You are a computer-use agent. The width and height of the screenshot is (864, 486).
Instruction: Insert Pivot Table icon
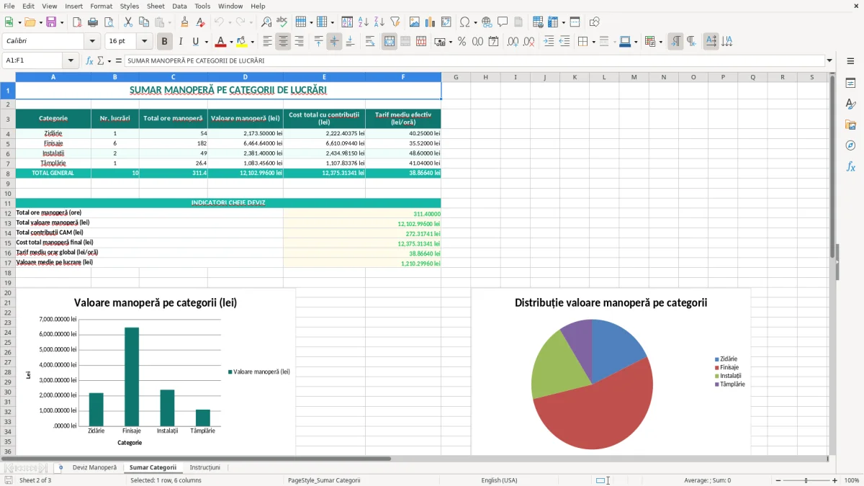tap(446, 22)
